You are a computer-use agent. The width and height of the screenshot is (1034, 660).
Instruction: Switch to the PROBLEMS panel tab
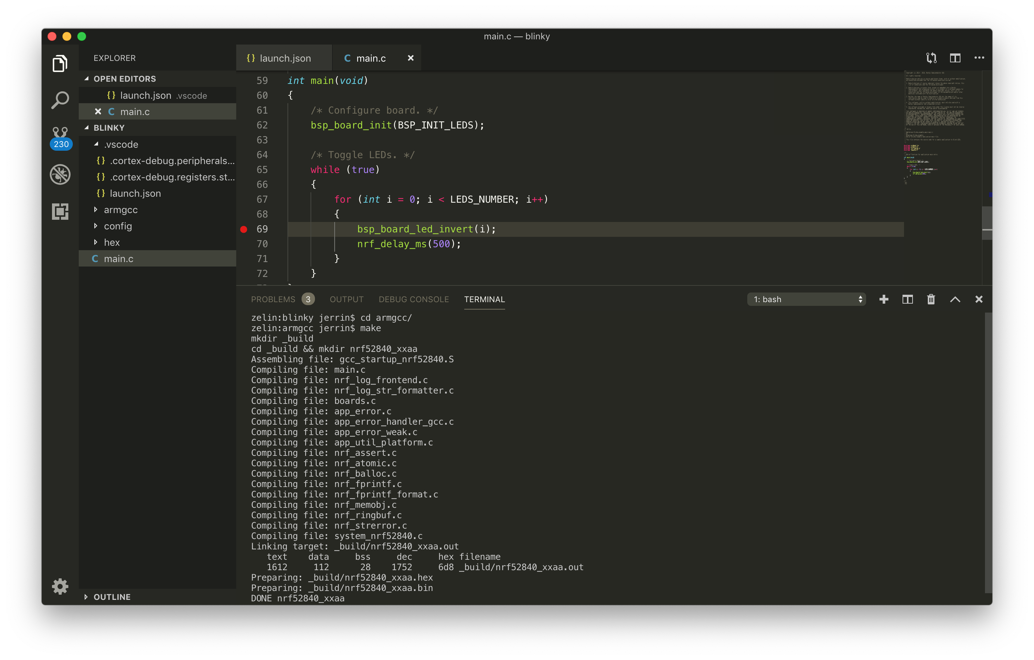[273, 299]
